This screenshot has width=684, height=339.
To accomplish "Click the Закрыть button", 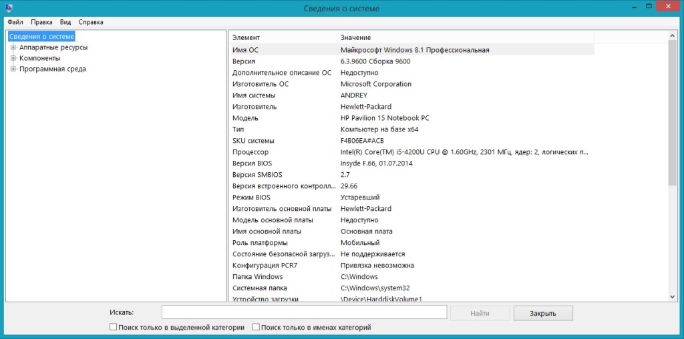I will click(543, 313).
